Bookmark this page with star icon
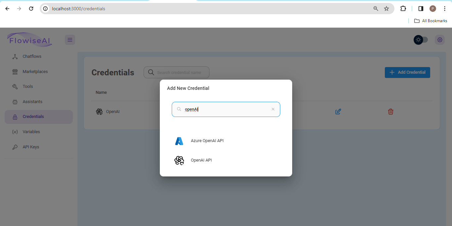This screenshot has width=452, height=226. click(x=386, y=9)
